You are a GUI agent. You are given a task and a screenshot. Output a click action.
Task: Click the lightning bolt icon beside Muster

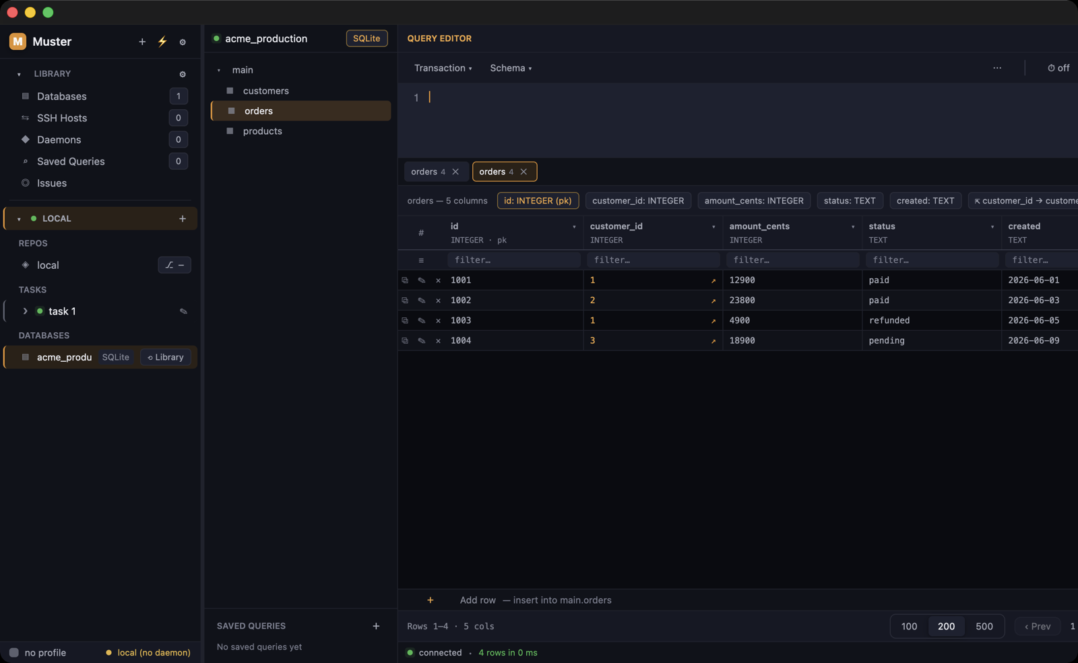click(162, 42)
